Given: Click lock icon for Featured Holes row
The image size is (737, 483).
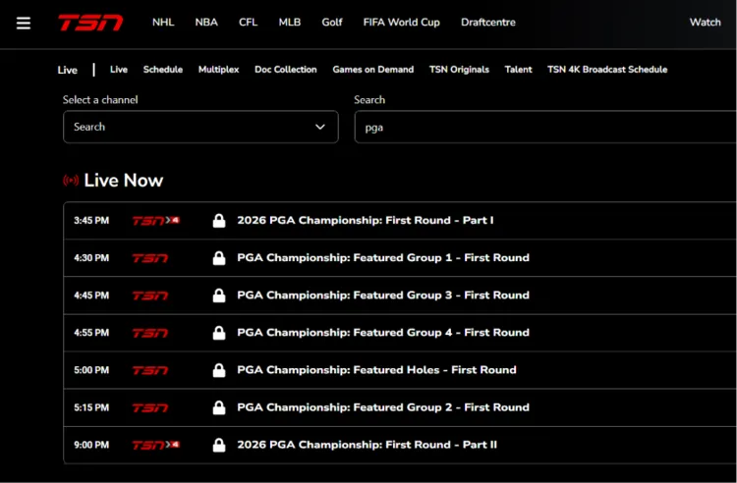Looking at the screenshot, I should coord(219,370).
